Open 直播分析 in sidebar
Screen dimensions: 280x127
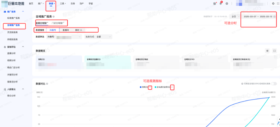11,53
